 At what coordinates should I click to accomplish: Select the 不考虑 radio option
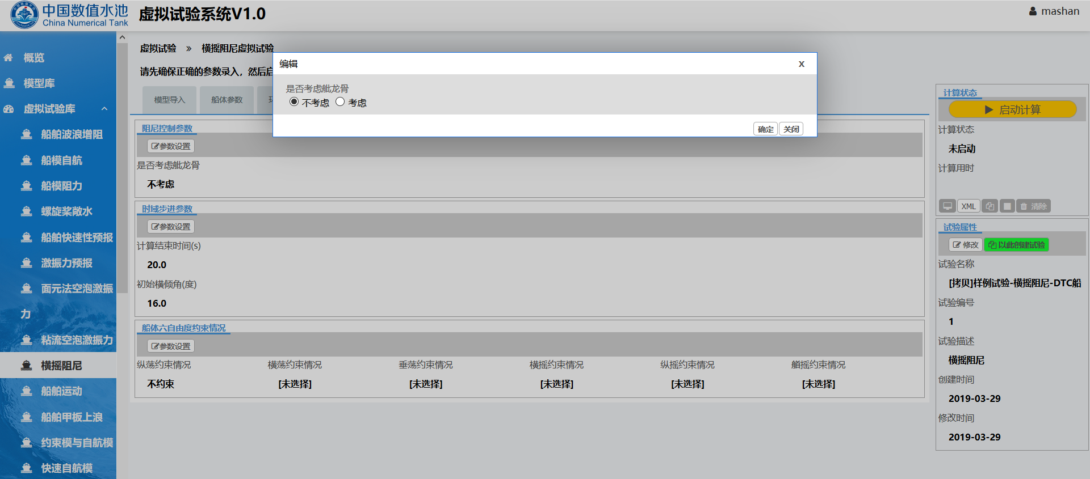click(294, 102)
